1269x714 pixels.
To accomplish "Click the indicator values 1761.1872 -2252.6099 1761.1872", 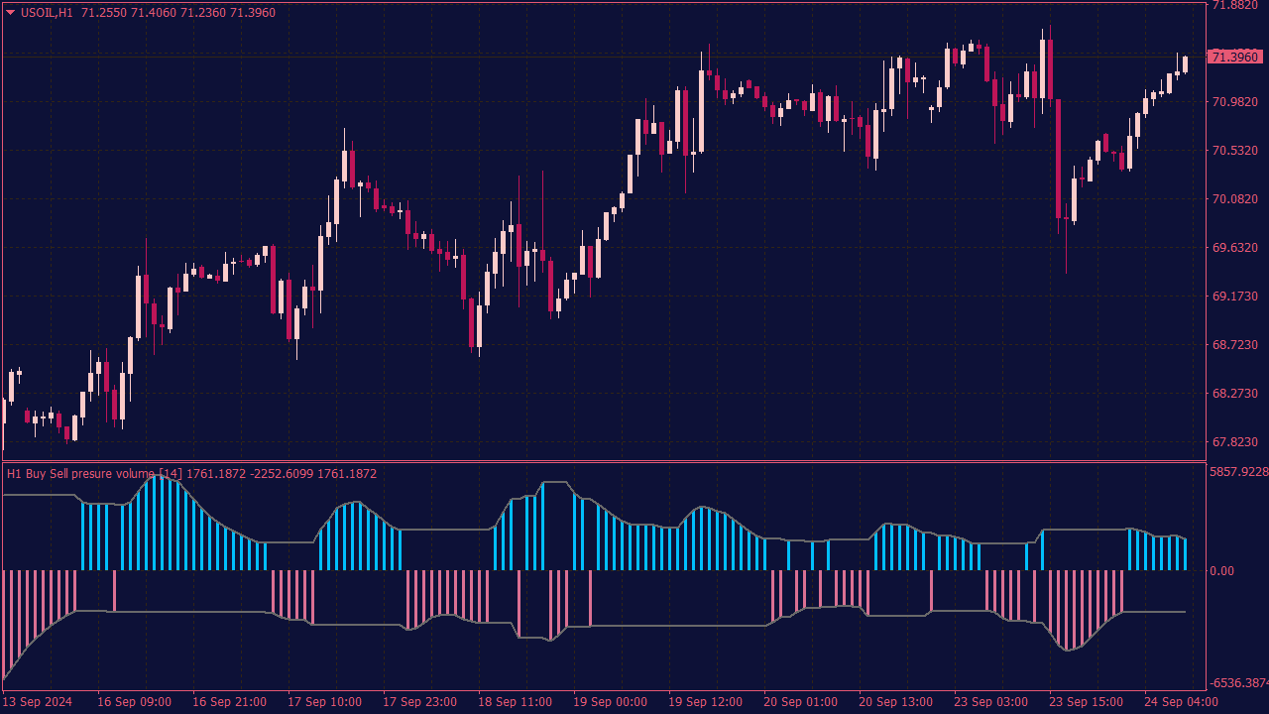I will [x=282, y=474].
